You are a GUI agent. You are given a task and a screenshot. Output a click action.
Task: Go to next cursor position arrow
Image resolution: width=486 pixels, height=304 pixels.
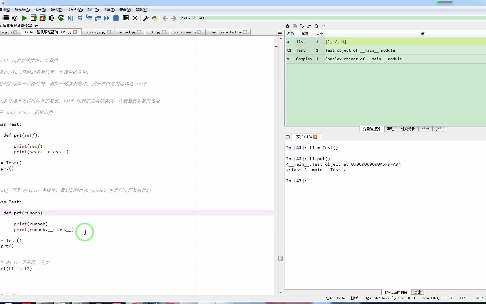tap(174, 18)
